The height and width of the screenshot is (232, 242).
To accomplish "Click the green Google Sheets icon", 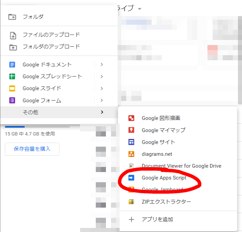I will [x=12, y=77].
